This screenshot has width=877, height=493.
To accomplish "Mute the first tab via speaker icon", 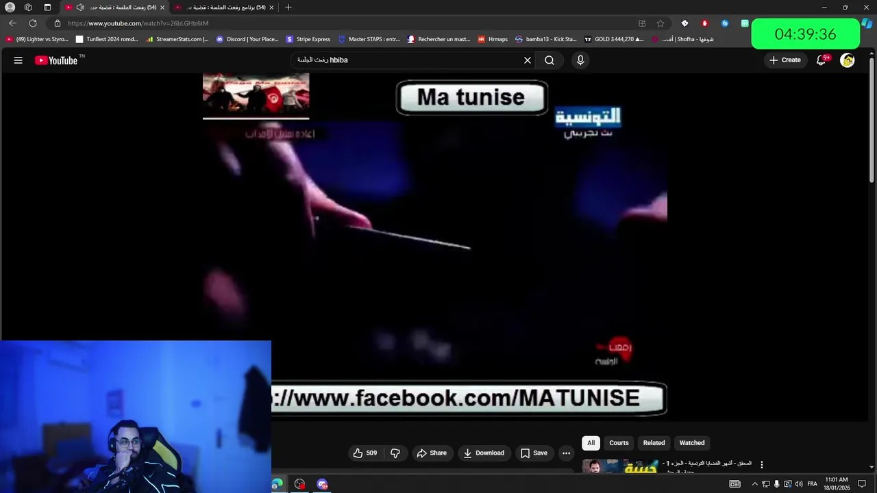I will 80,8.
